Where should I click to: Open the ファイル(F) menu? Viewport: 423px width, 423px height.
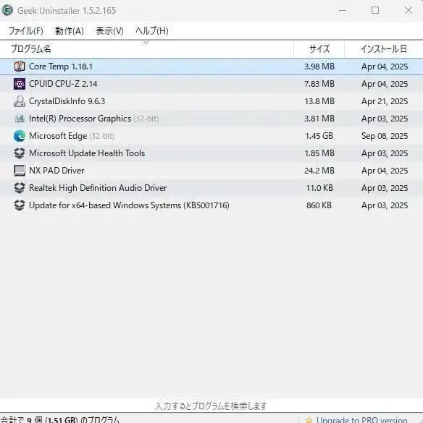(x=25, y=31)
